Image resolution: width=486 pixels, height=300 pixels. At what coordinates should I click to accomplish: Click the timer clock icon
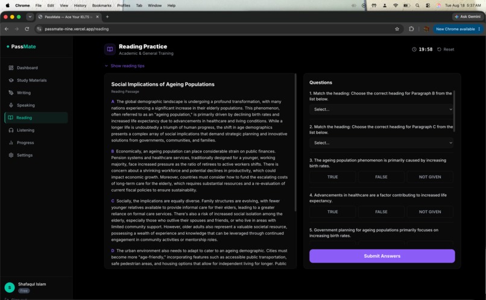point(414,49)
